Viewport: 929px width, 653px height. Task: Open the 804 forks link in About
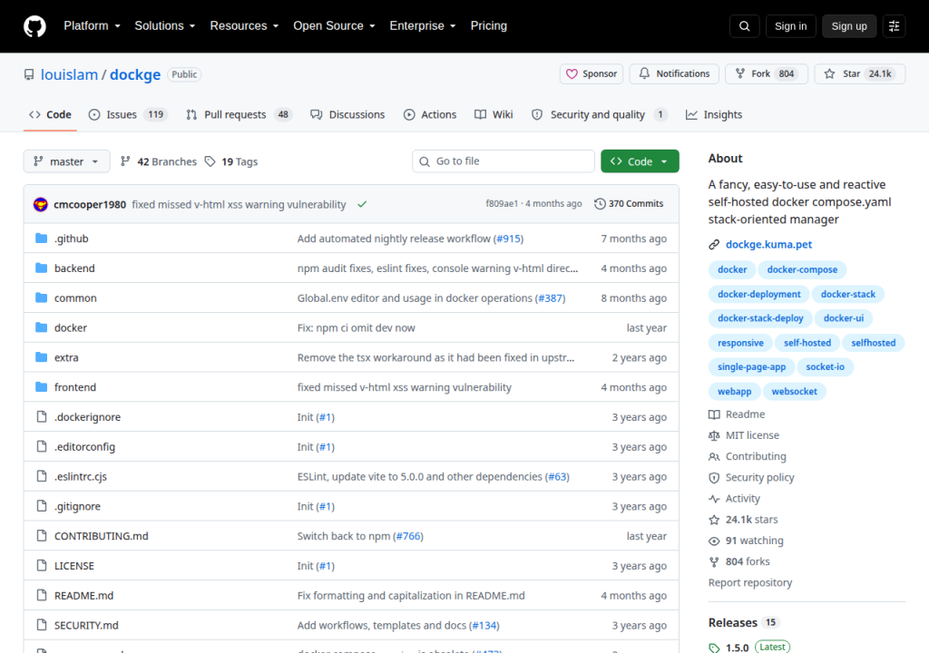coord(748,561)
